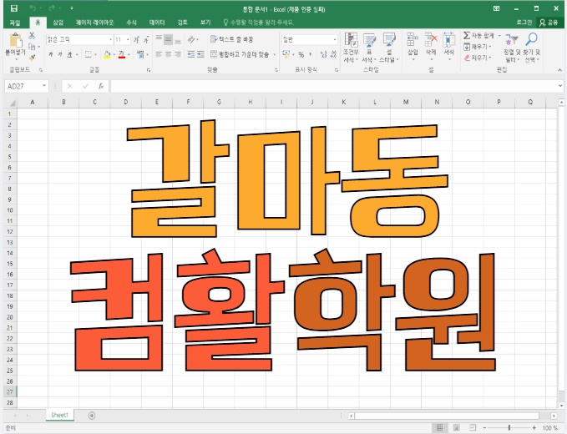Click the increase decimal icon
Viewport: 567px width, 434px height.
tap(323, 54)
